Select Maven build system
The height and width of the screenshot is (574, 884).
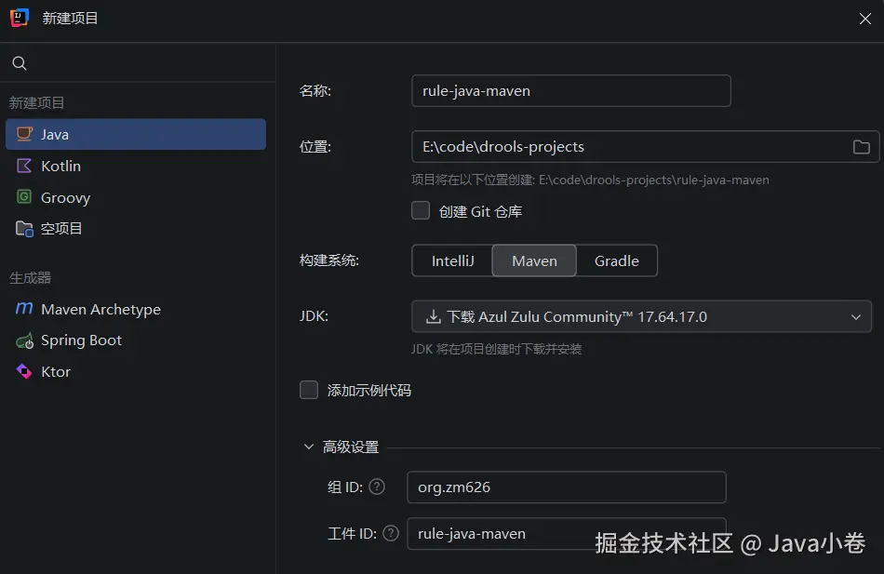click(x=534, y=260)
